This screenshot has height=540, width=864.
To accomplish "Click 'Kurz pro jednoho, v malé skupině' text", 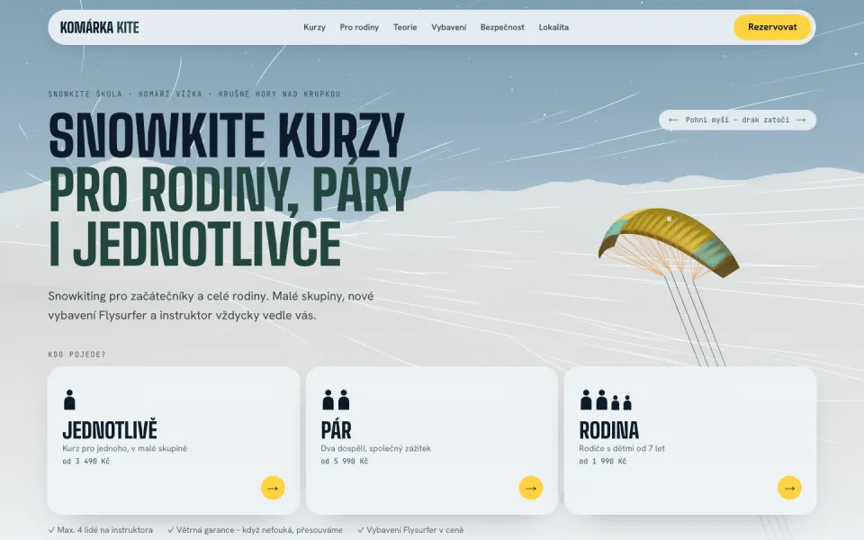I will click(124, 448).
